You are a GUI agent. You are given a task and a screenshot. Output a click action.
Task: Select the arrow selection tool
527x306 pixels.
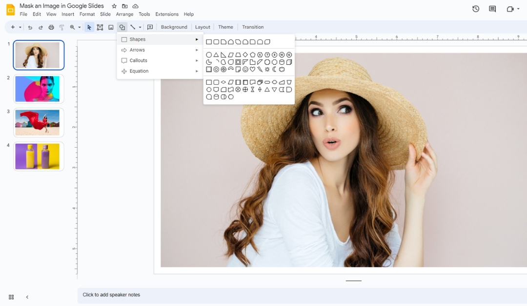[x=89, y=27]
